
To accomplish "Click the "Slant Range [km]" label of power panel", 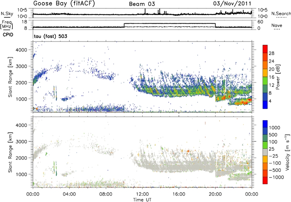I will point(10,77).
